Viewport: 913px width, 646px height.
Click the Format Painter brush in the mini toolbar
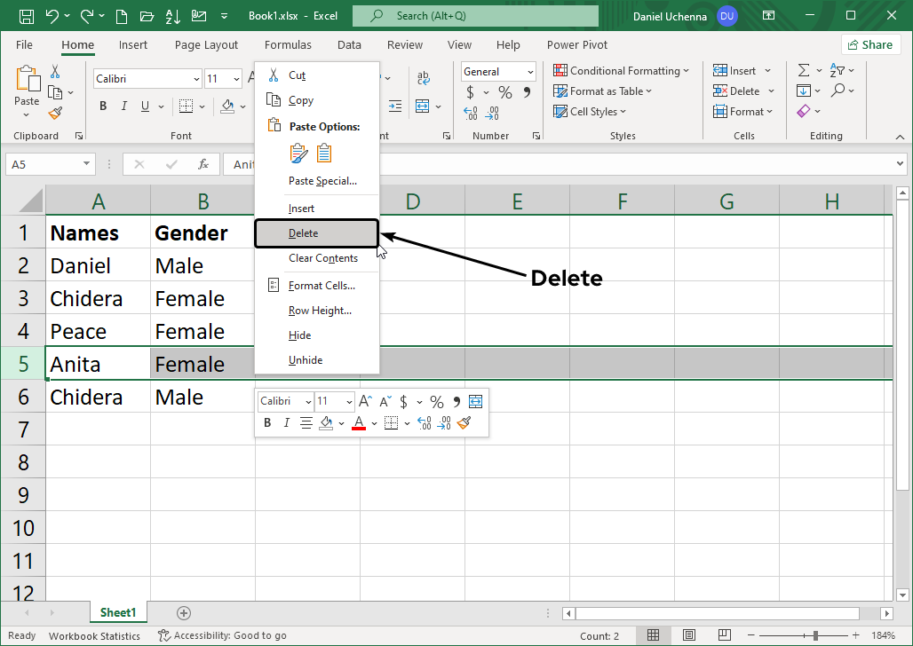(464, 423)
